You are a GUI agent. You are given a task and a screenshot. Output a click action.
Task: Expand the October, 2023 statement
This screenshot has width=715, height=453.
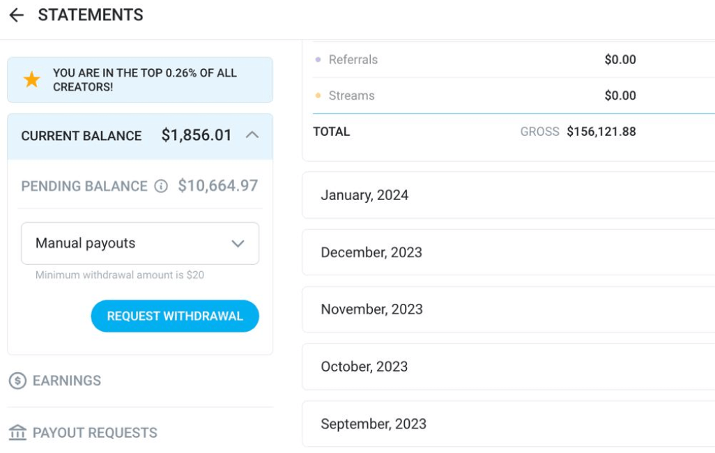click(x=509, y=367)
